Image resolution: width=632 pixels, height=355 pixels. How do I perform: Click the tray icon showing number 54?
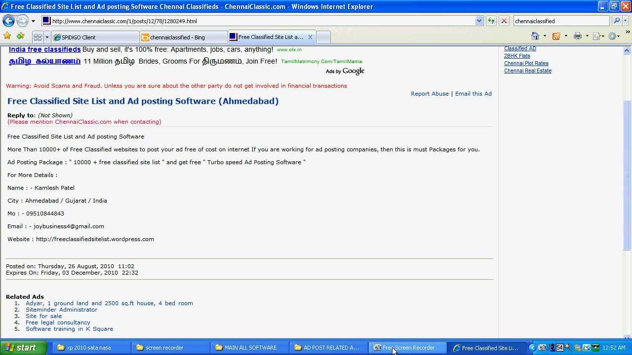click(559, 348)
